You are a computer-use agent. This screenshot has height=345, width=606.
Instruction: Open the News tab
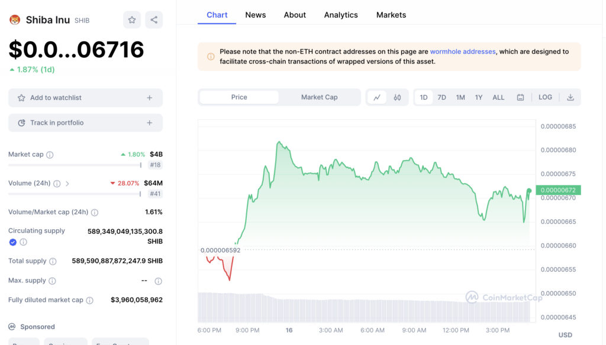[x=256, y=15]
